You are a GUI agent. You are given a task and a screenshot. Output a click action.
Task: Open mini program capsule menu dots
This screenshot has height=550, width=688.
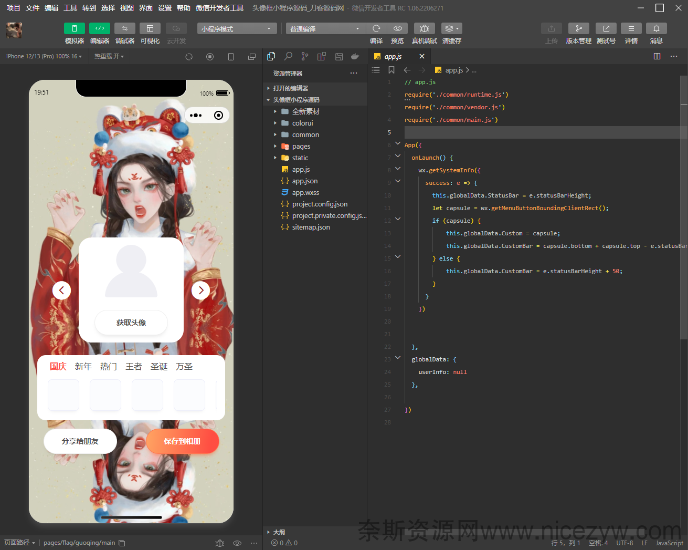coord(196,116)
